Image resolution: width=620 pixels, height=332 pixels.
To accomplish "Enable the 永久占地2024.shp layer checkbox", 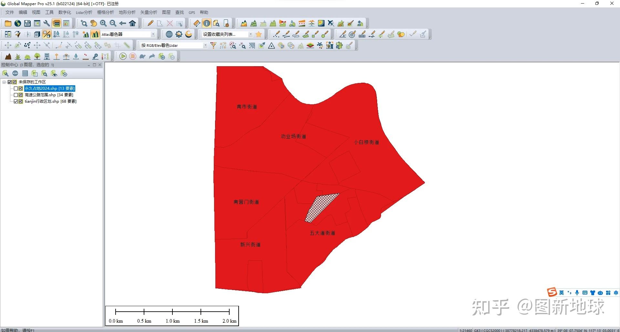I will point(15,88).
